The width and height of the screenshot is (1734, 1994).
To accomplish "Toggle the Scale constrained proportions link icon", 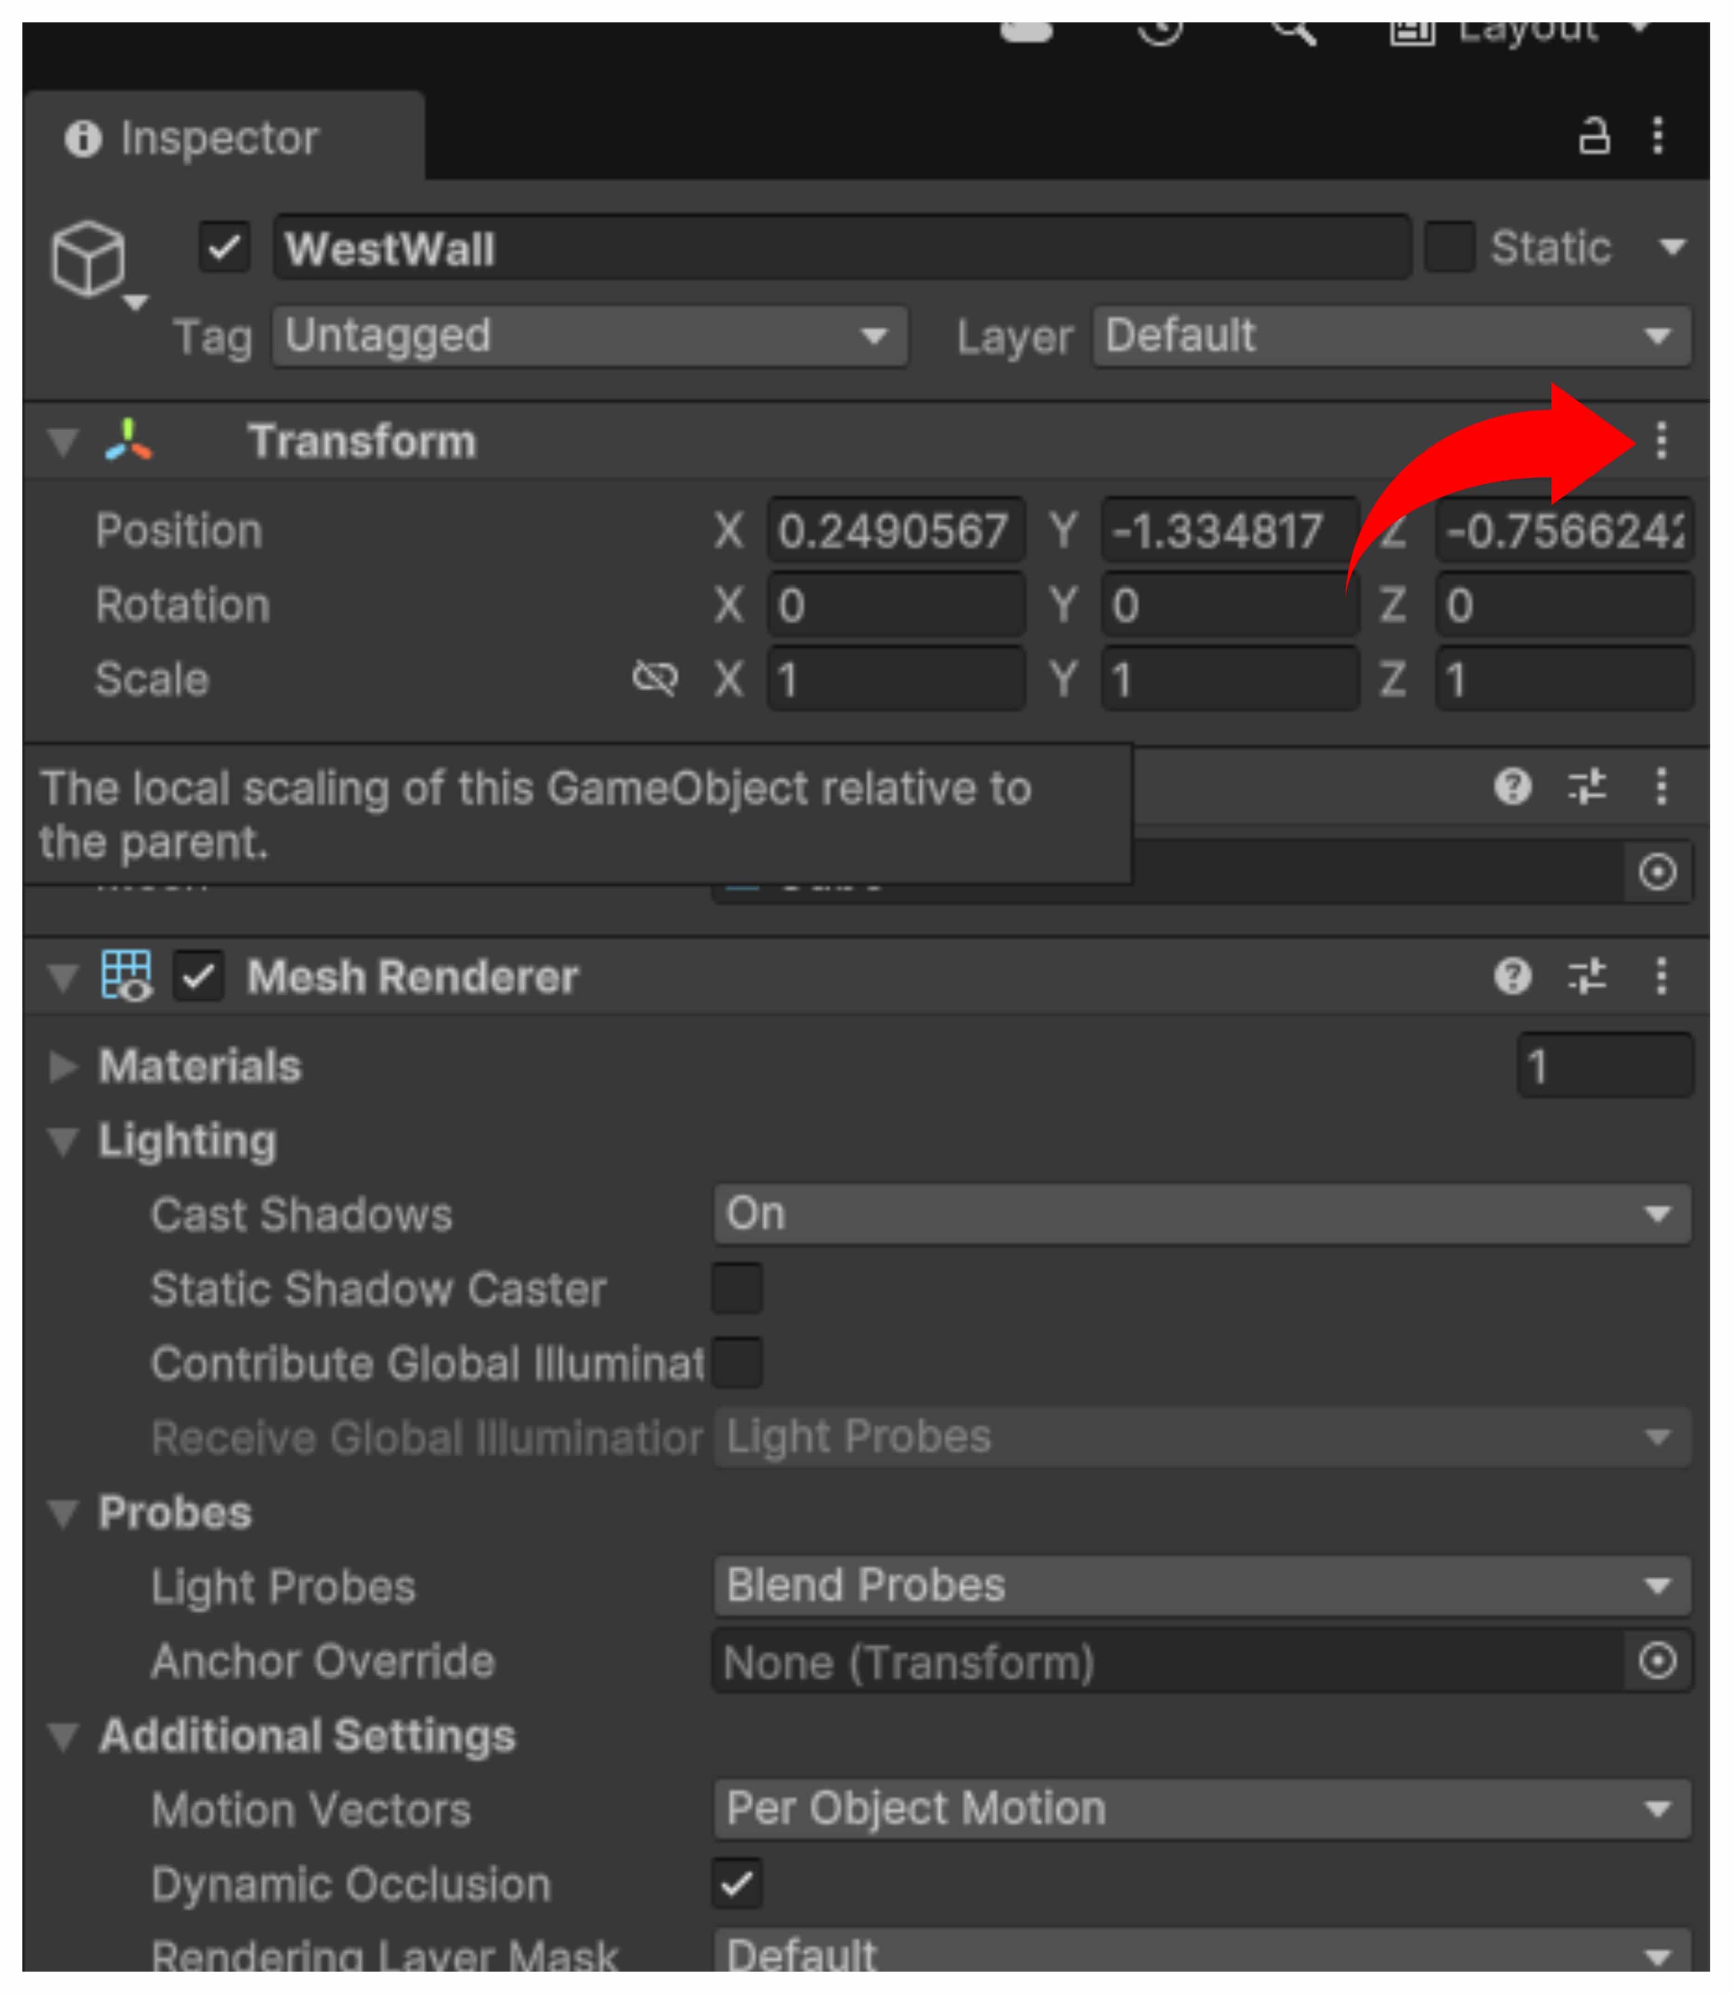I will pos(655,678).
